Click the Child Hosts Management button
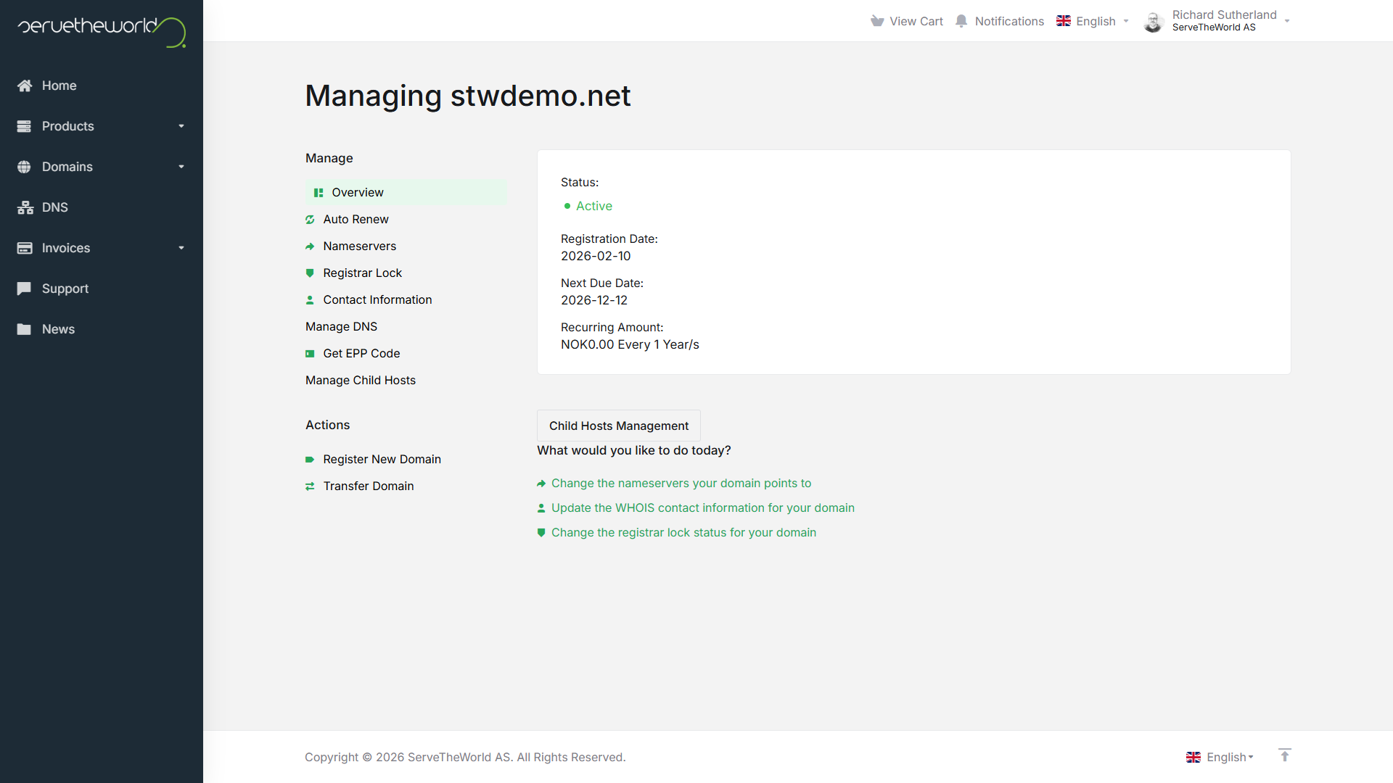The width and height of the screenshot is (1393, 783). click(619, 426)
